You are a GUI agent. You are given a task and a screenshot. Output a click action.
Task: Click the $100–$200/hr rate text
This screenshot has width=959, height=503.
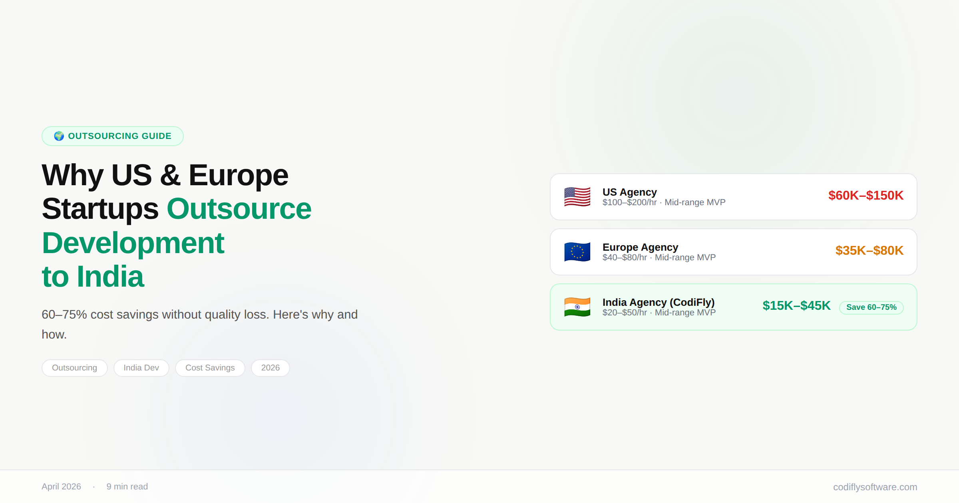pos(630,202)
